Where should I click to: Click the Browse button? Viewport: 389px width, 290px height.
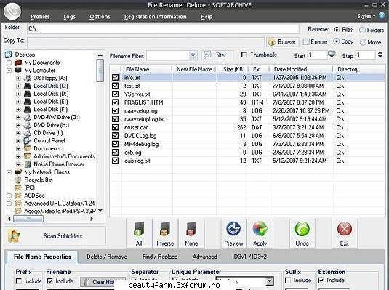click(283, 42)
